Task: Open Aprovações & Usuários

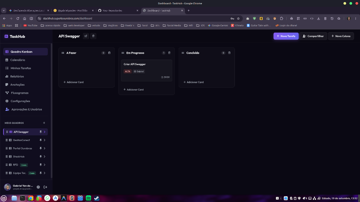Action: 25,109
